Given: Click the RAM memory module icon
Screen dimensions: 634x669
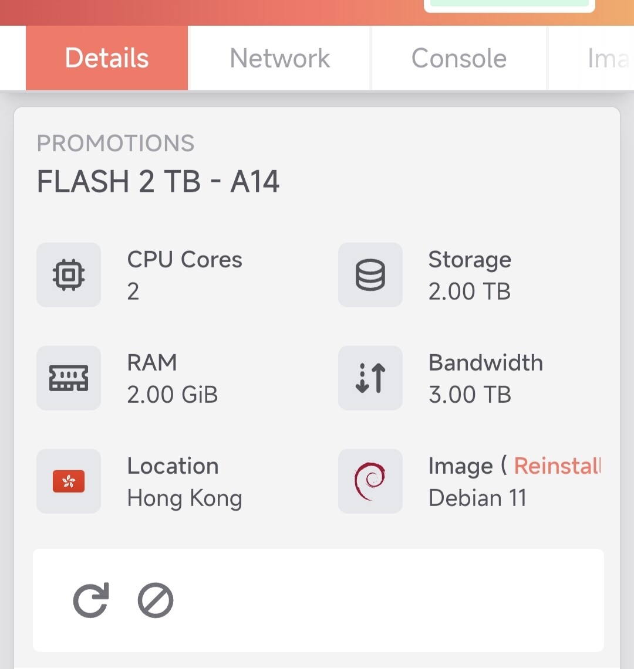Looking at the screenshot, I should tap(69, 378).
